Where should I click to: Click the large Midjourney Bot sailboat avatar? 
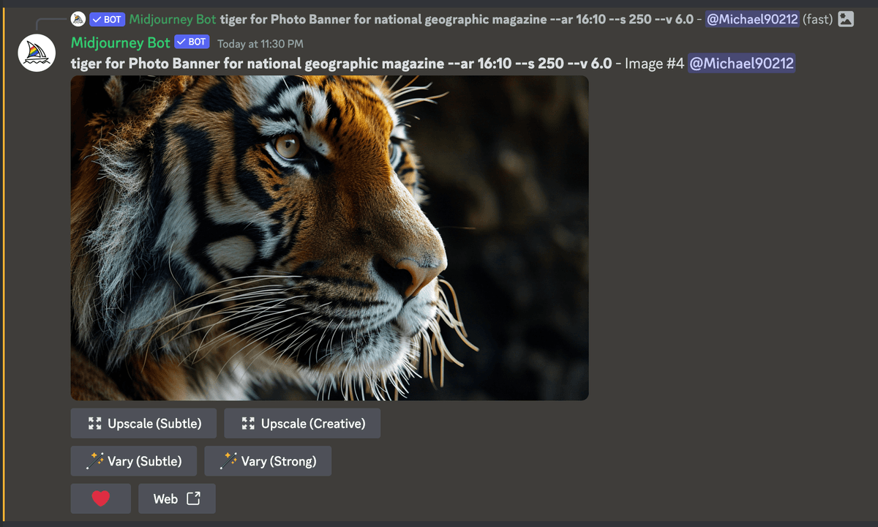coord(37,53)
